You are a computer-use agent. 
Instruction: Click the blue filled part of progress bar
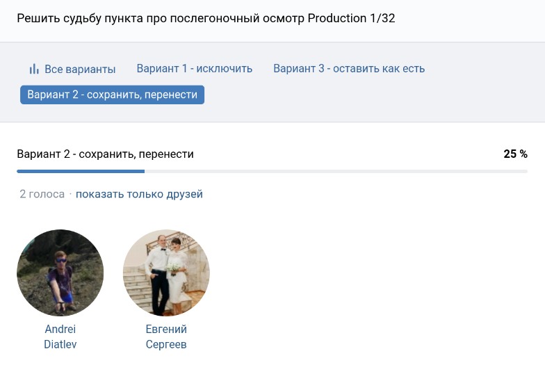(80, 171)
